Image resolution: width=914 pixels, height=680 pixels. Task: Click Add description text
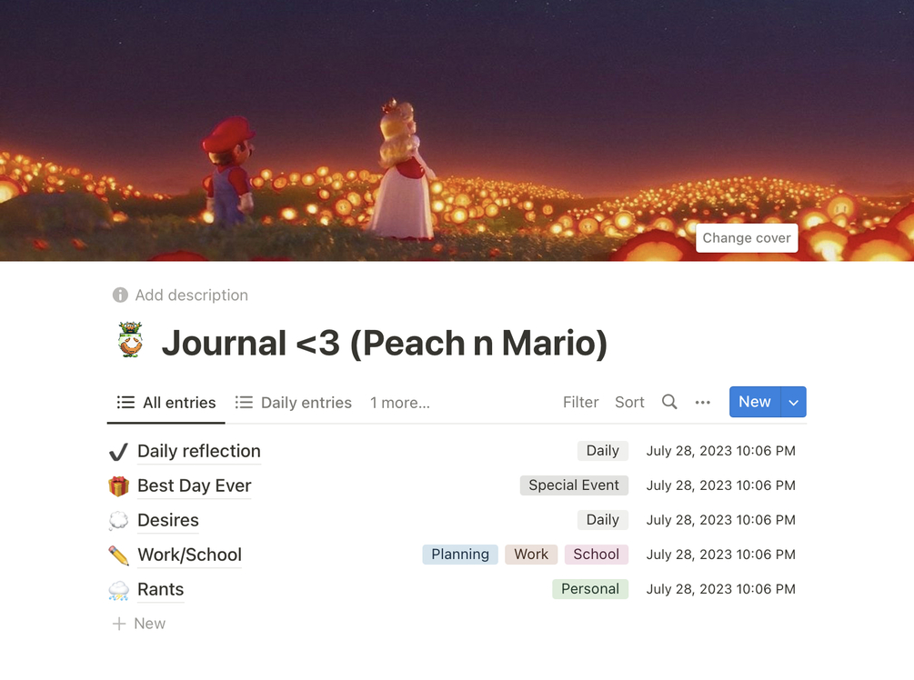click(x=192, y=295)
